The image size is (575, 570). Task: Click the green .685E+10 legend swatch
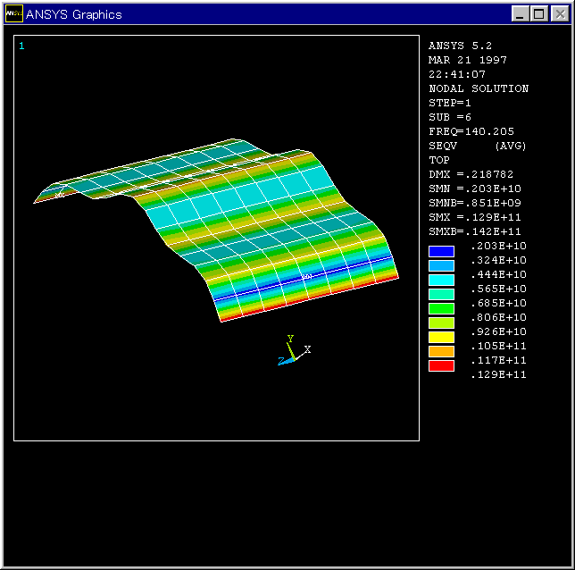441,309
